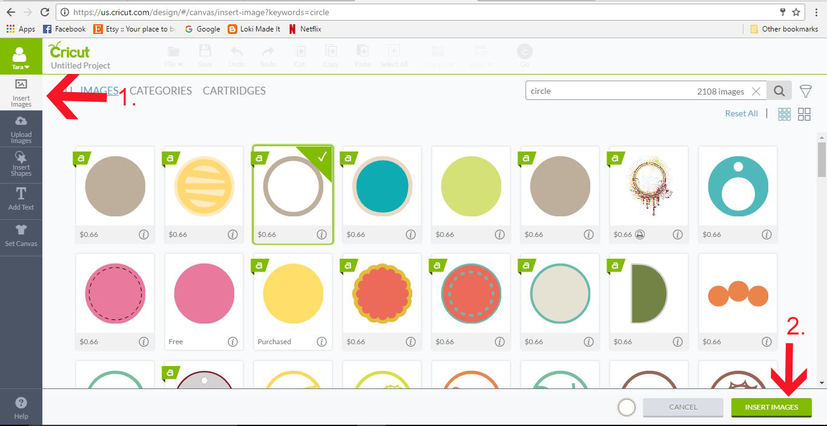827x426 pixels.
Task: Switch to the large grid view
Action: [805, 114]
